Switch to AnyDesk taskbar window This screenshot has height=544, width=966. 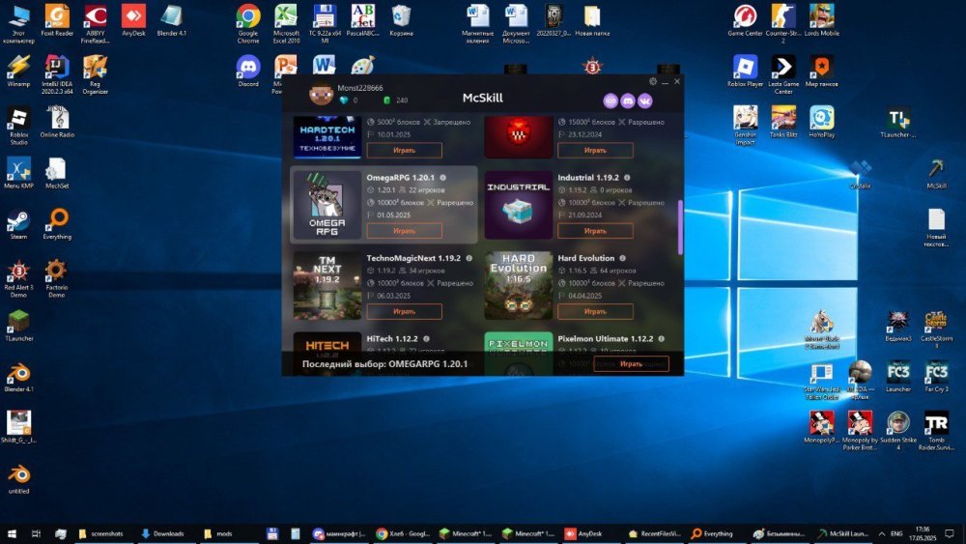point(584,533)
